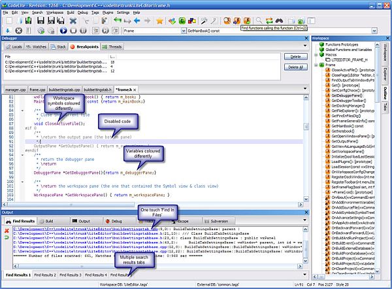Click the Paste clipboard icon

(x=105, y=21)
